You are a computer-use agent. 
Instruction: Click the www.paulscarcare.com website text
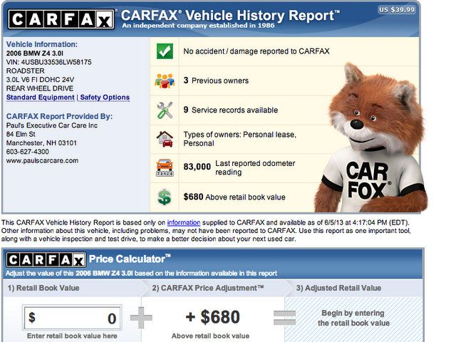[42, 161]
